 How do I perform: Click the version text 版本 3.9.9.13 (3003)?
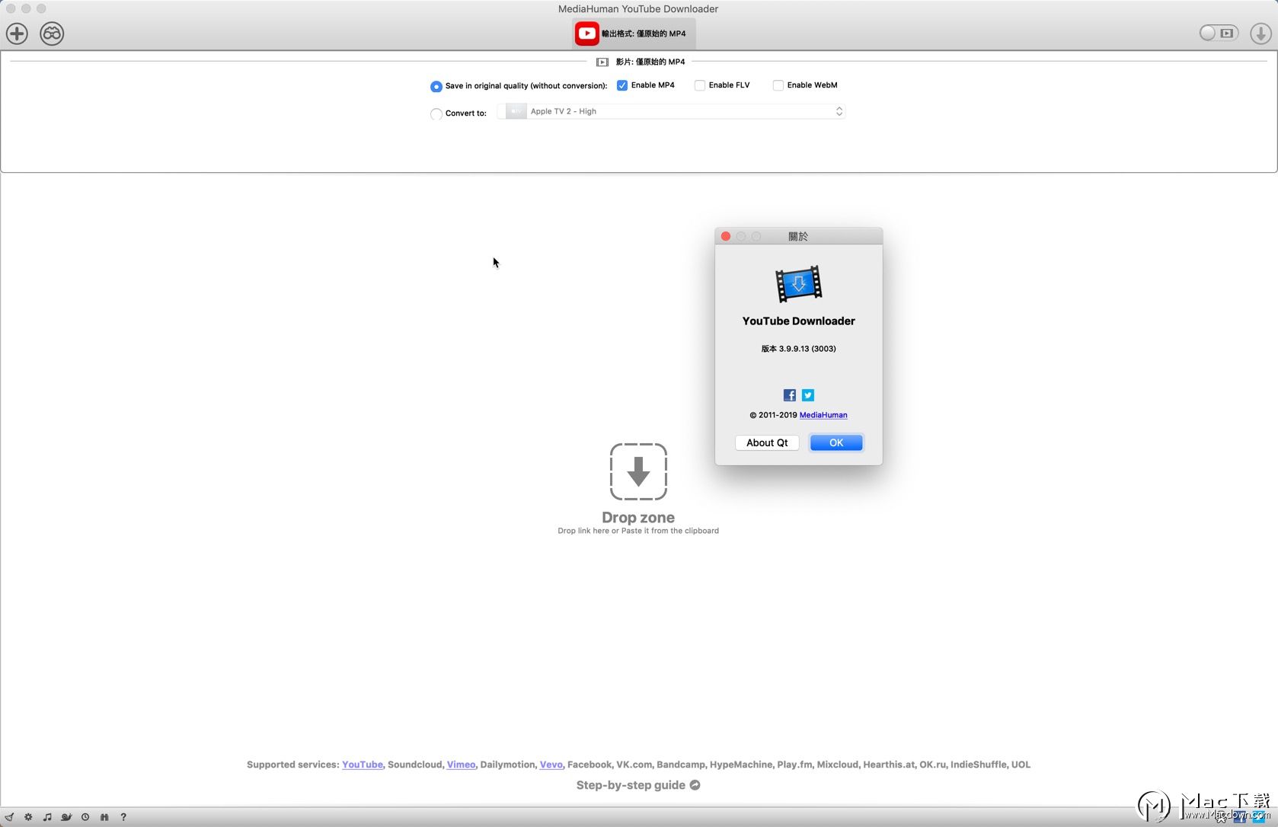pos(798,349)
